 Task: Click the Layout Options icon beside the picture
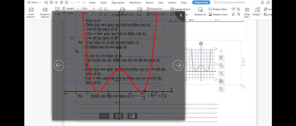[221, 57]
